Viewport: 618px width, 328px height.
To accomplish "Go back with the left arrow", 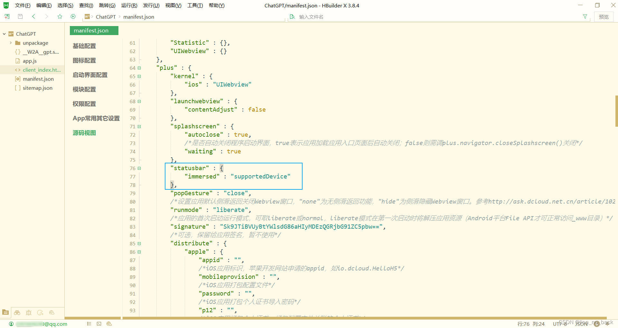I will 33,16.
